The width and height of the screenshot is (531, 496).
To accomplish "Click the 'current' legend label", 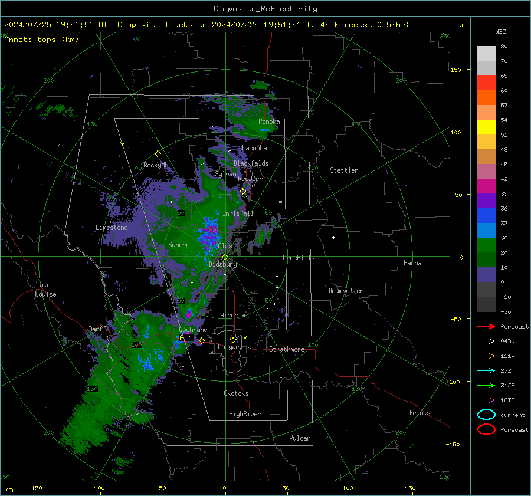I will (513, 415).
